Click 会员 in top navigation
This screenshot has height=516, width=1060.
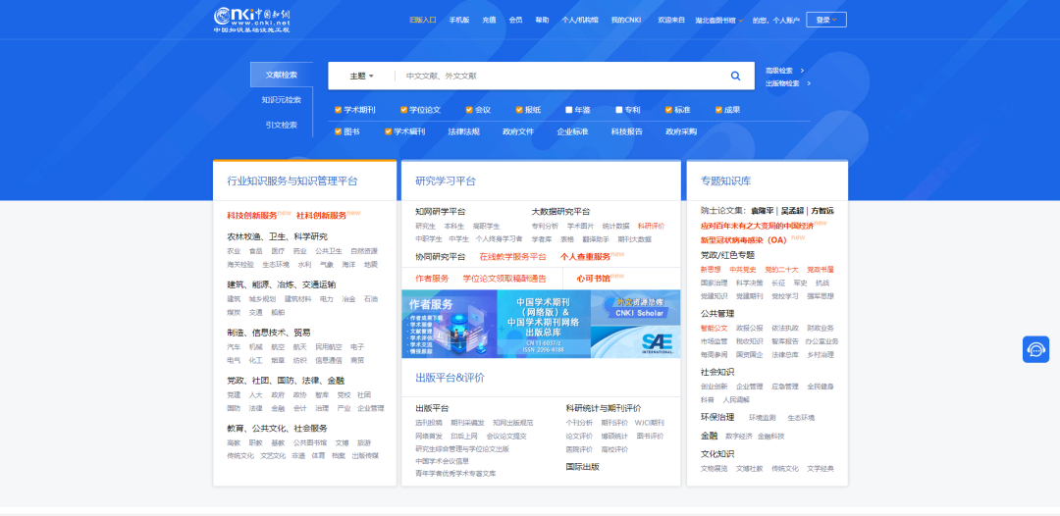[516, 21]
